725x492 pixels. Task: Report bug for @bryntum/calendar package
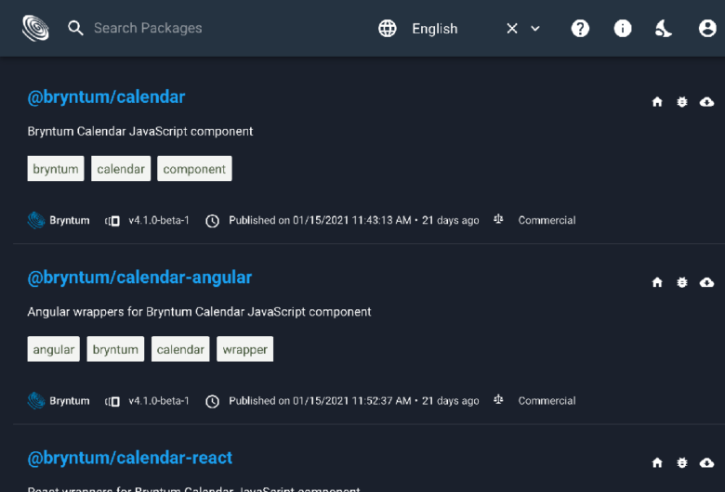click(682, 101)
